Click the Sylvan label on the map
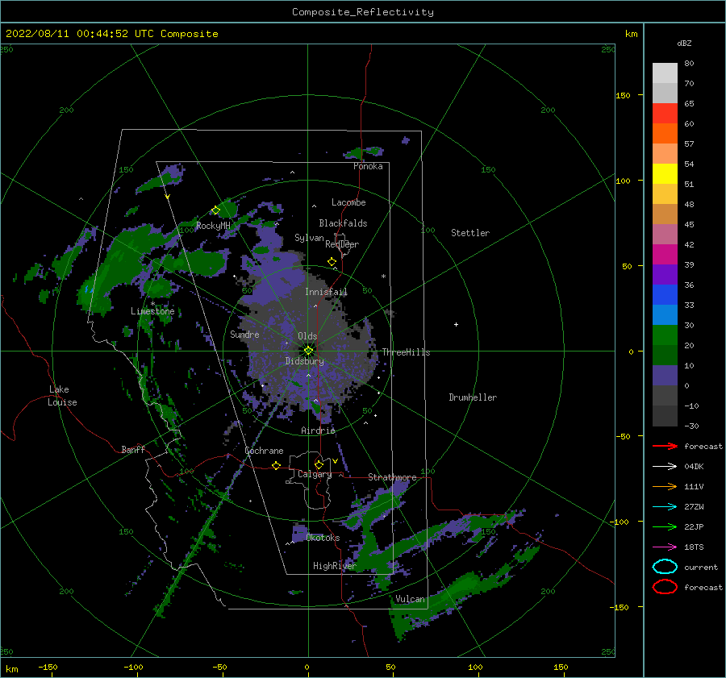The width and height of the screenshot is (726, 678). point(309,238)
